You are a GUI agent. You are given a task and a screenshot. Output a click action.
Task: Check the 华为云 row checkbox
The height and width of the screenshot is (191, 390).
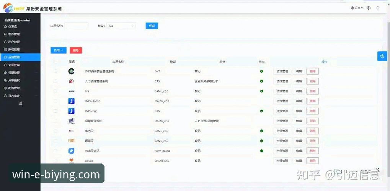pos(55,131)
